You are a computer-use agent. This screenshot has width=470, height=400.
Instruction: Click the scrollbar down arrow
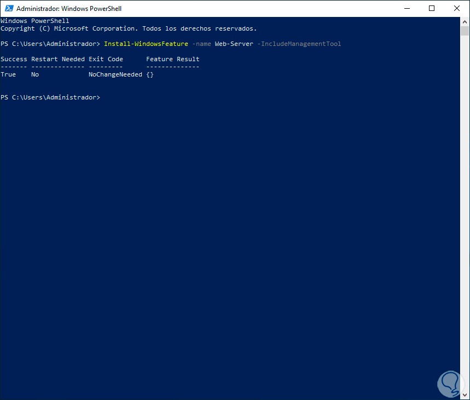(465, 395)
